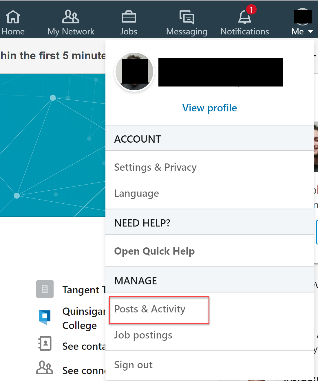This screenshot has height=381, width=318.
Task: Go to Home via house icon
Action: coord(13,17)
